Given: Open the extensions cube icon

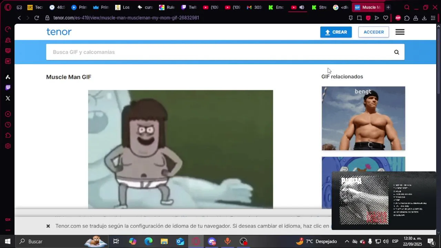Looking at the screenshot, I should (407, 18).
